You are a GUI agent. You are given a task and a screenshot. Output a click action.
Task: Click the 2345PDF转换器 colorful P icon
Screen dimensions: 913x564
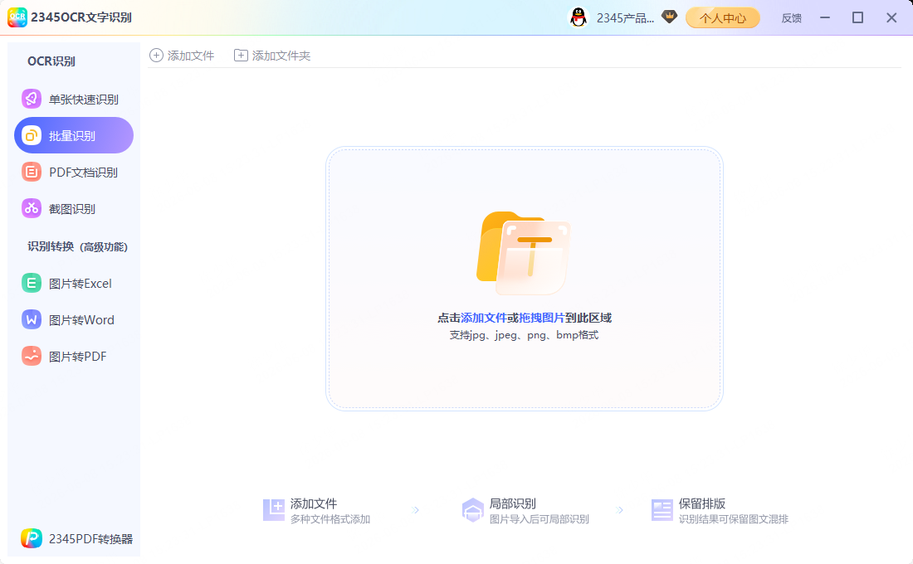(x=32, y=538)
